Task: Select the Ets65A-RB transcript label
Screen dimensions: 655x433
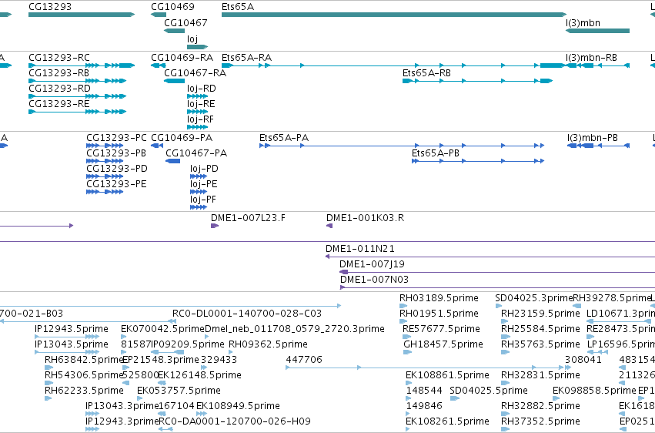Action: [426, 72]
